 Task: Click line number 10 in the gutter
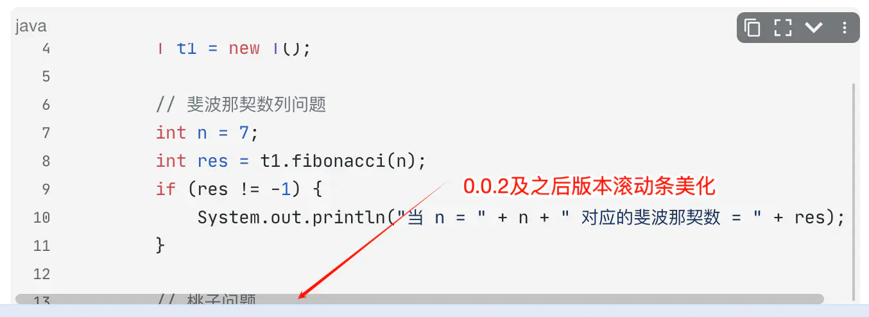pyautogui.click(x=42, y=218)
